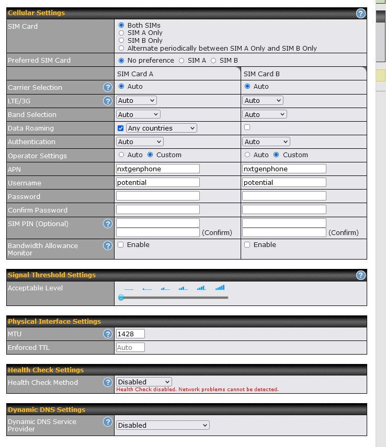Open the Any countries roaming dropdown
386x447 pixels.
[162, 128]
